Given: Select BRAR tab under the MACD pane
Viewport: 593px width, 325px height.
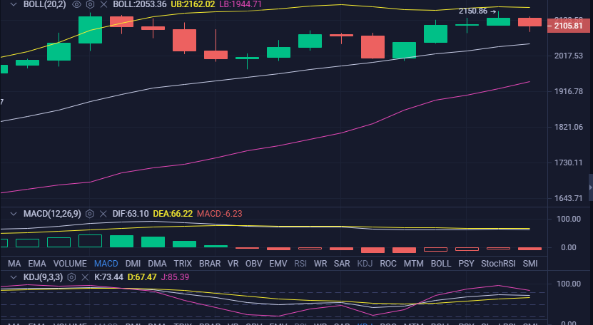Looking at the screenshot, I should tap(210, 264).
